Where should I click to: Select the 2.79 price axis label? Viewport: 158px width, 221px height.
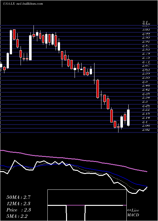tap(146, 54)
